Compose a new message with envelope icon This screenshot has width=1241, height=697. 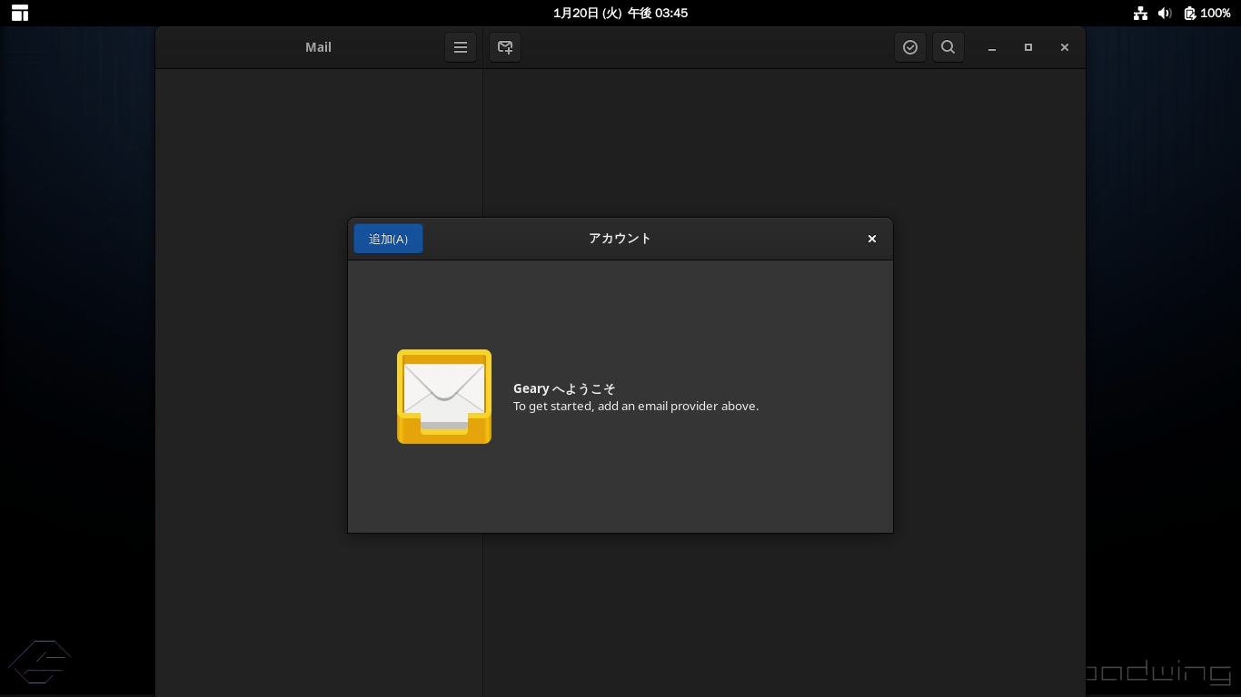click(x=505, y=47)
